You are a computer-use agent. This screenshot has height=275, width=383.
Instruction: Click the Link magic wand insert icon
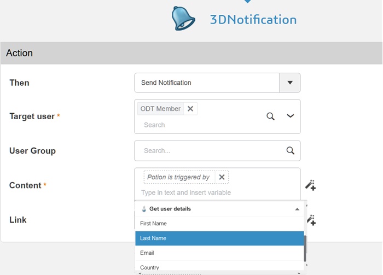point(310,220)
